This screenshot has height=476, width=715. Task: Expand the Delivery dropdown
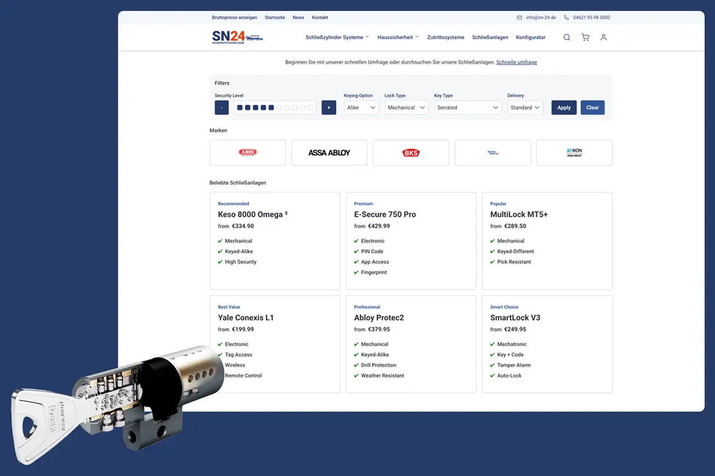[x=524, y=108]
